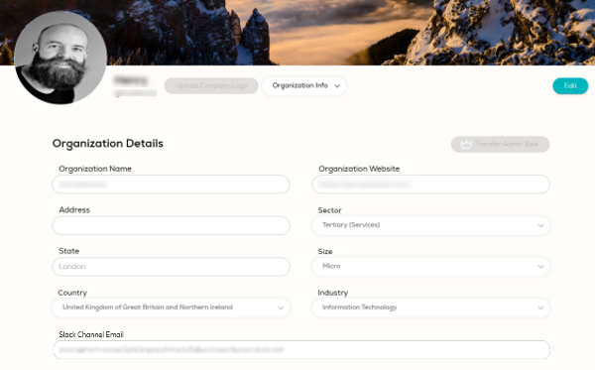The width and height of the screenshot is (595, 370).
Task: Click the profile avatar photo
Action: (60, 58)
